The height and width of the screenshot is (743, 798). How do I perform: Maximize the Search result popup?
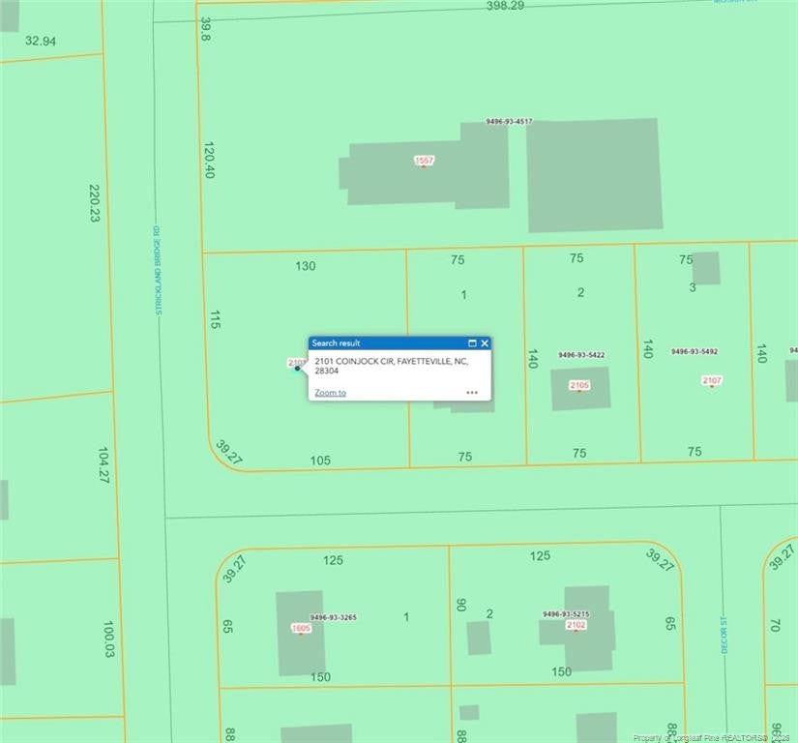click(472, 343)
